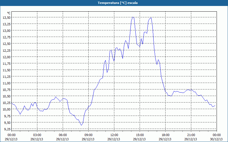Choose the 18:00 time axis label
Screen dimensions: 228x142
166,135
